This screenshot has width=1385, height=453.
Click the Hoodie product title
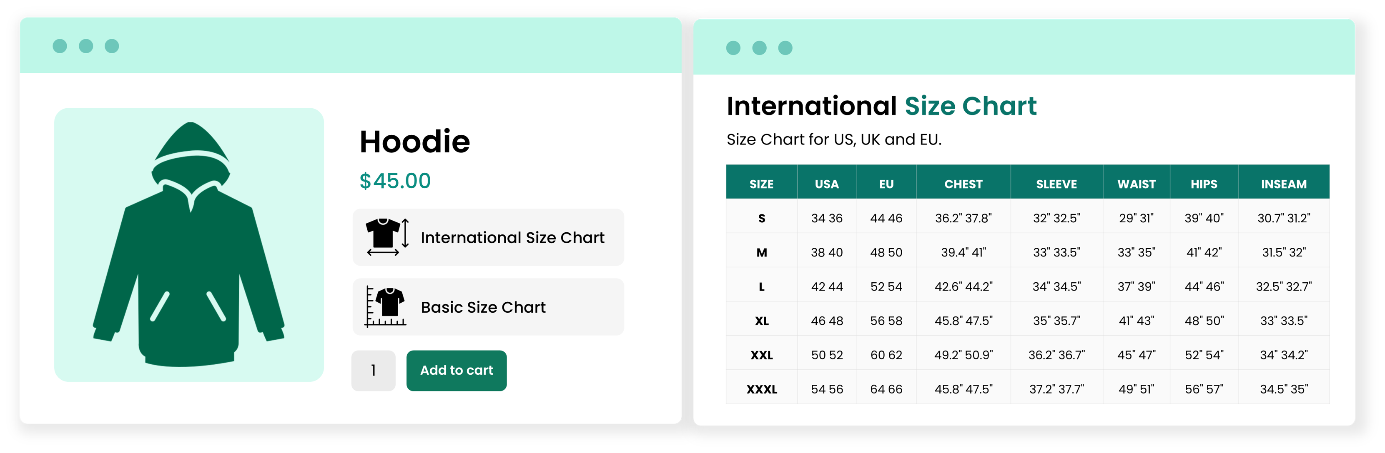pos(414,142)
